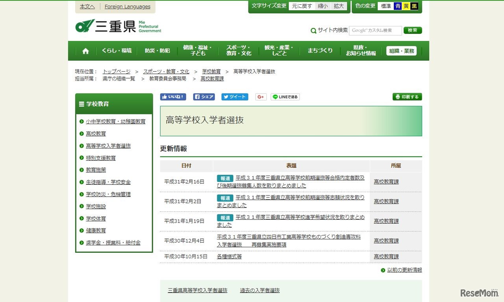Image resolution: width=504 pixels, height=302 pixels.
Task: Print the page using the 印刷する printer icon
Action: click(x=407, y=97)
